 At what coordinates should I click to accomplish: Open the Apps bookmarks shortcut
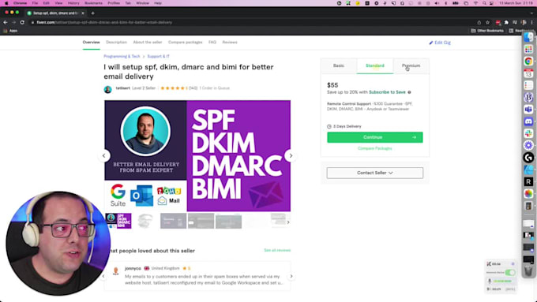pyautogui.click(x=10, y=31)
